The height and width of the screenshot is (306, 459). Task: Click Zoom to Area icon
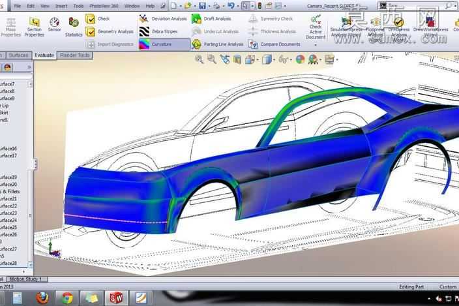pos(212,59)
